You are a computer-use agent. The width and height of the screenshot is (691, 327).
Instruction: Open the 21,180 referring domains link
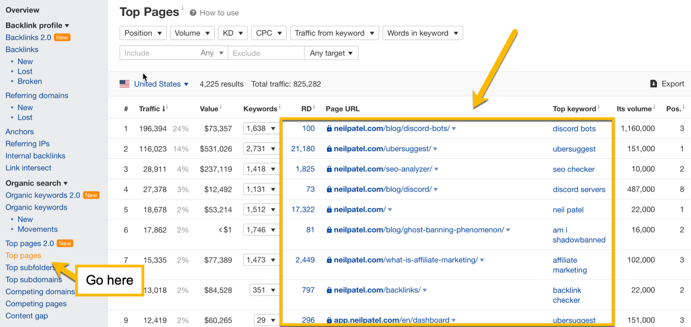point(303,149)
